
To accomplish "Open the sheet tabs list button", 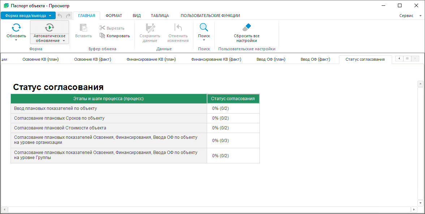I will coord(407,59).
